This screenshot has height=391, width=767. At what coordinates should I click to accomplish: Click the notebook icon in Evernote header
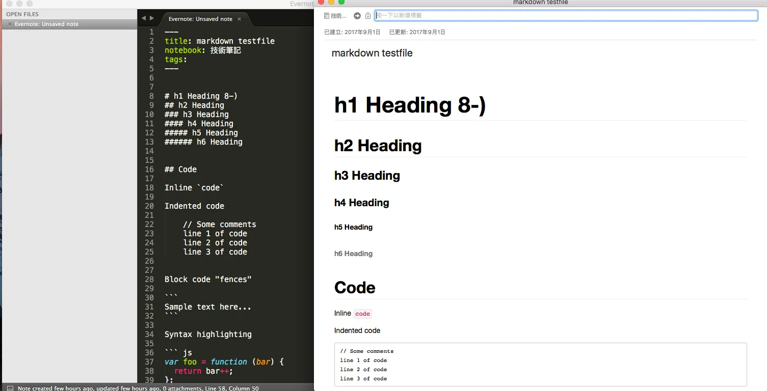click(327, 16)
